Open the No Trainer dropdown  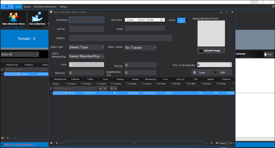[155, 48]
